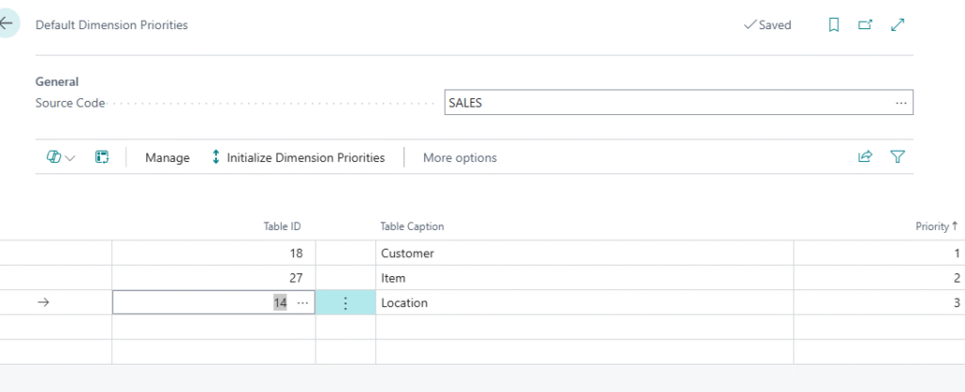The width and height of the screenshot is (965, 392).
Task: Open page in new window icon
Action: point(865,25)
